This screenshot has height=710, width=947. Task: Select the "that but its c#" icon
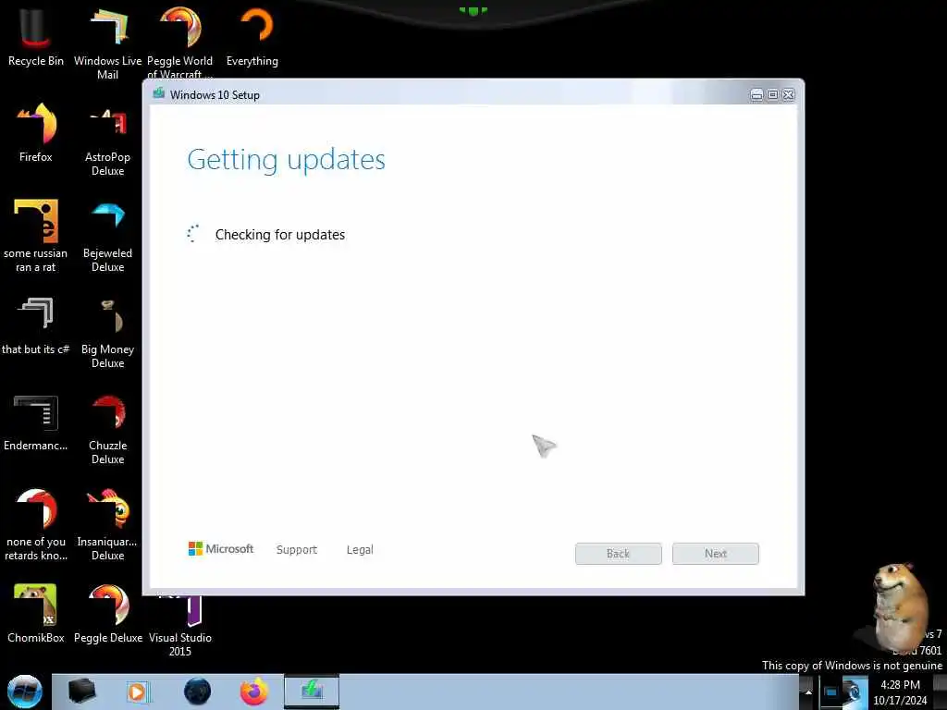(x=36, y=326)
